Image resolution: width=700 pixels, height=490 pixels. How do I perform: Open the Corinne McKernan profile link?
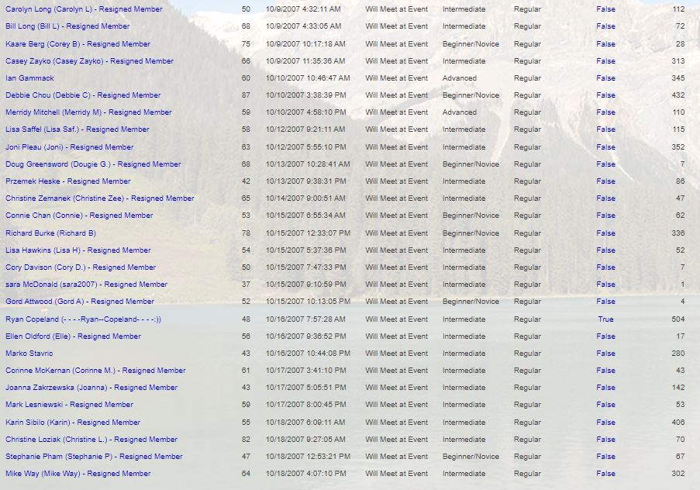pos(95,371)
